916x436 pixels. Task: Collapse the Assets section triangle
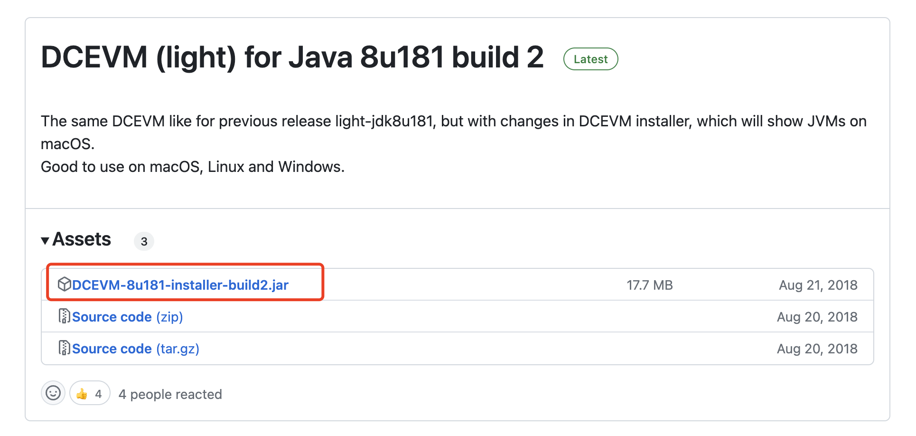[45, 241]
